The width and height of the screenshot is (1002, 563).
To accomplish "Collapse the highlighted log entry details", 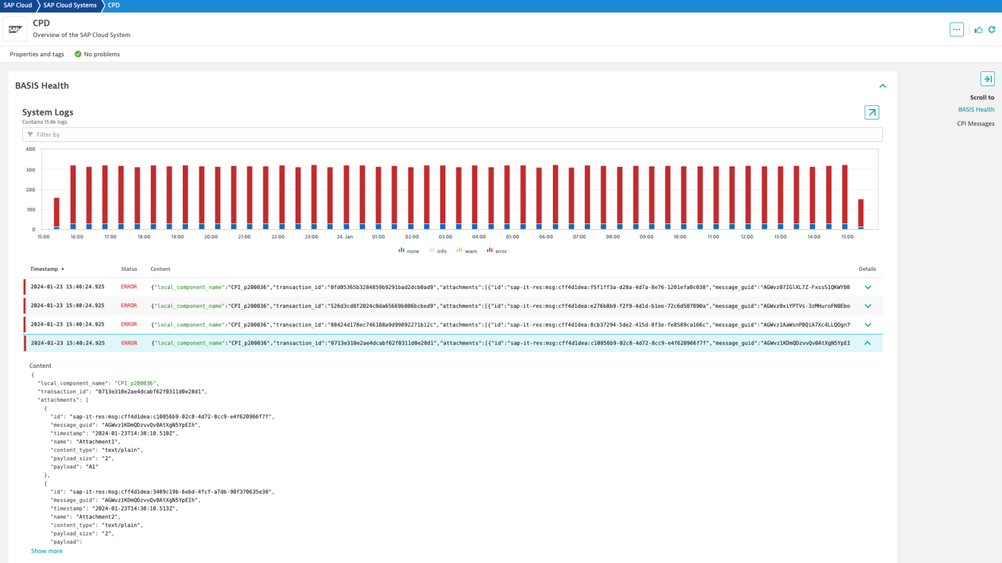I will (x=867, y=343).
